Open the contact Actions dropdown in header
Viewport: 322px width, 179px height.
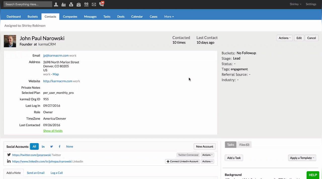tap(285, 38)
